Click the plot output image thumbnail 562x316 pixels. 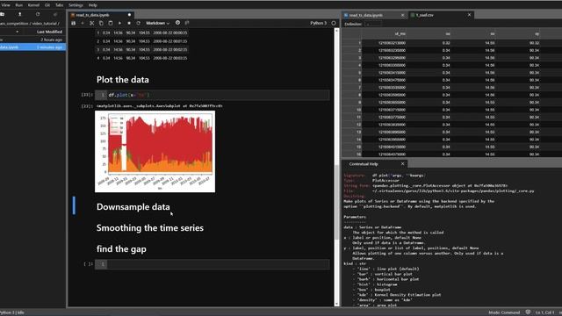pyautogui.click(x=155, y=151)
